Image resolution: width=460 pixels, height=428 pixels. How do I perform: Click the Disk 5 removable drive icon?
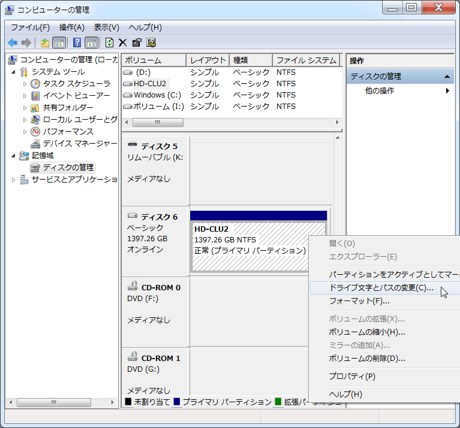(x=133, y=144)
